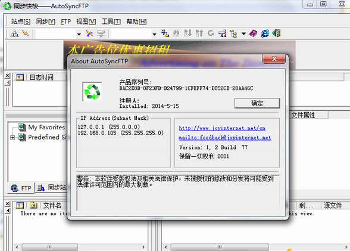Click the bottom panel folder icon

point(33,205)
